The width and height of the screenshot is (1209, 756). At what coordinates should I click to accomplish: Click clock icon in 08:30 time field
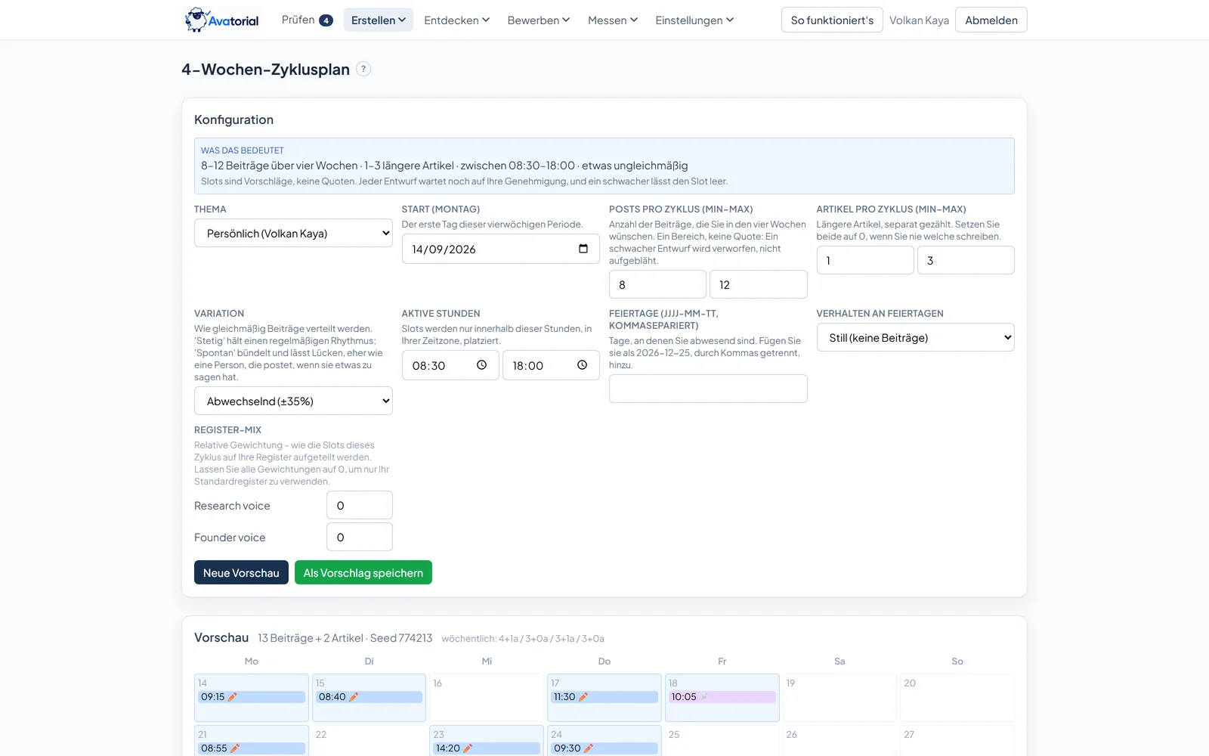(481, 365)
